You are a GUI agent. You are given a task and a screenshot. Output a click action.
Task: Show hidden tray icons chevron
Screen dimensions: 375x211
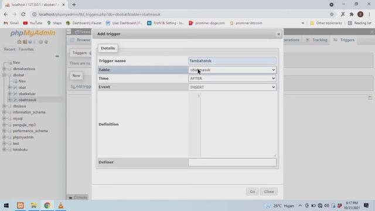pyautogui.click(x=300, y=206)
